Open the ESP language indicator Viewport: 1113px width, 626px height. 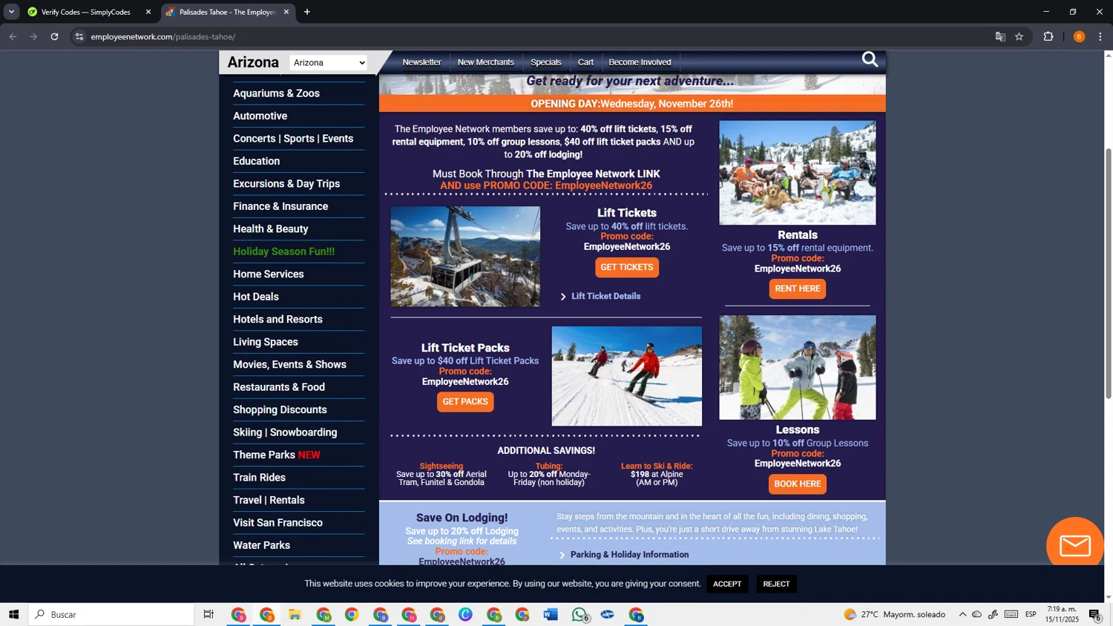pos(1031,614)
